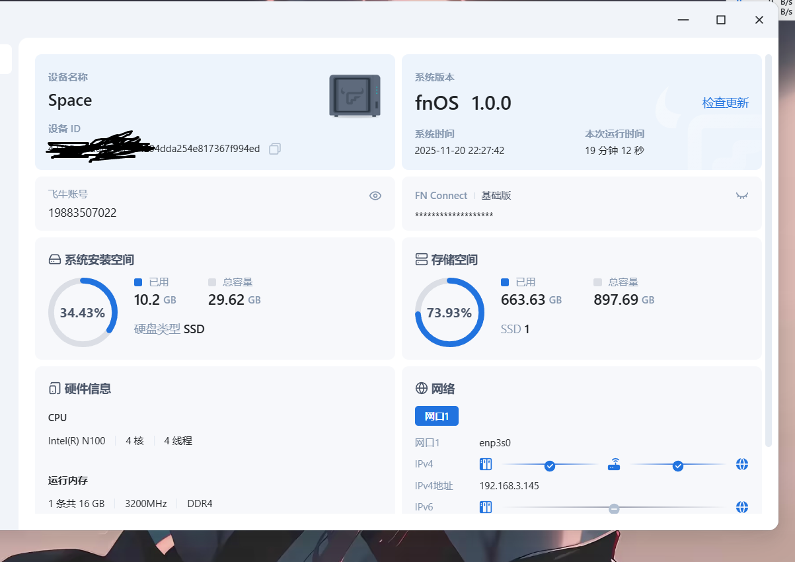Click the checkmark between router and internet globe
The image size is (795, 562).
pos(678,466)
